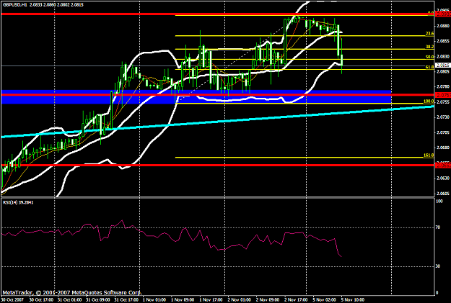The height and width of the screenshot is (303, 451).
Task: Click the 31 Oct 09:00 time label
Action: click(98, 300)
